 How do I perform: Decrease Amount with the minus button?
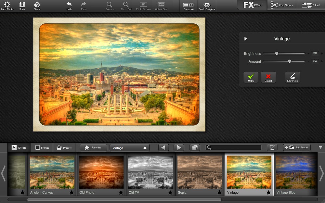tap(308, 61)
